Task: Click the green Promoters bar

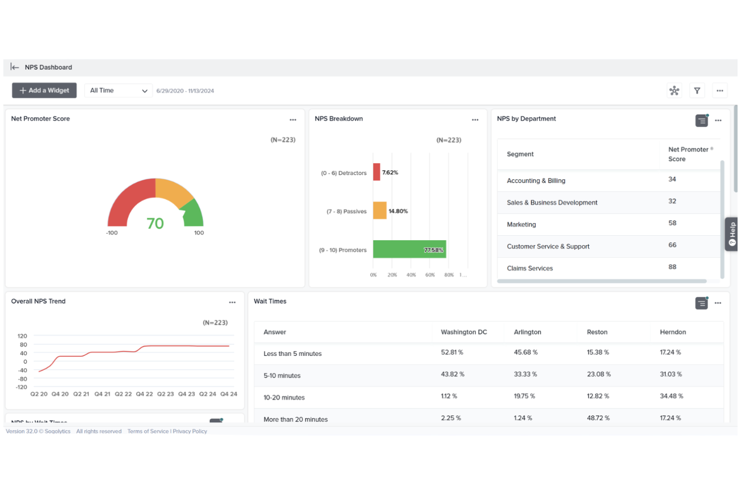Action: [x=410, y=249]
